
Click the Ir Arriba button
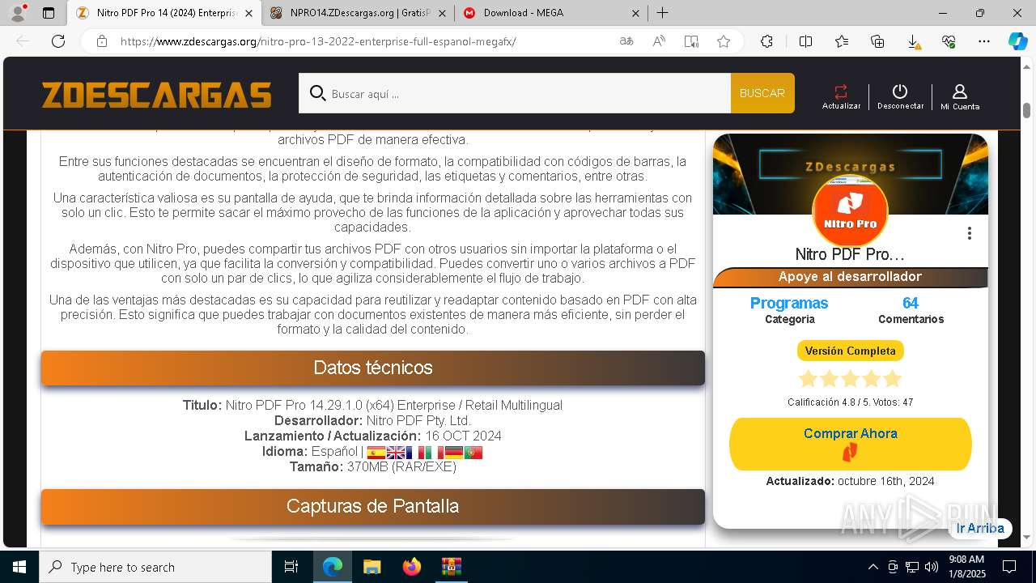[x=980, y=528]
